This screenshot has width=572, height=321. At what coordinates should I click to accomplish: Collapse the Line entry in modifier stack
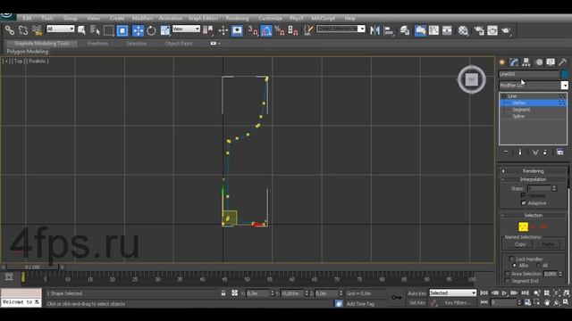[504, 96]
